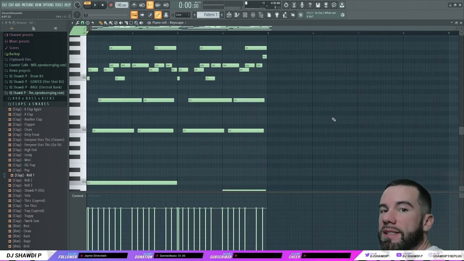Click the Record button in transport
The image size is (464, 261).
[111, 5]
